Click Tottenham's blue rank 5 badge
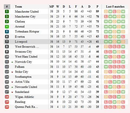Viewport: 130px width, 113px height. tap(7, 32)
